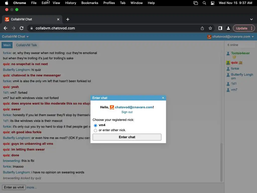Click the 'browserling' nick on 'this is fbi' message

tap(11, 161)
